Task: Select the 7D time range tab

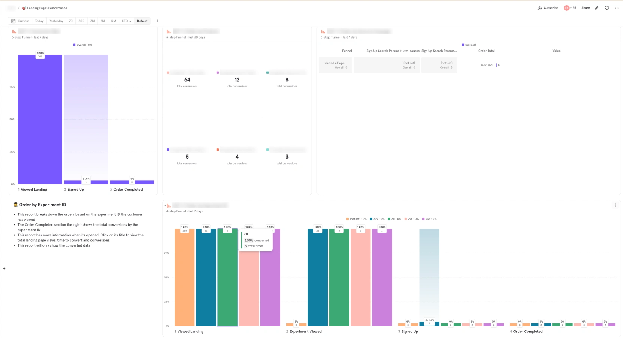Action: click(71, 21)
